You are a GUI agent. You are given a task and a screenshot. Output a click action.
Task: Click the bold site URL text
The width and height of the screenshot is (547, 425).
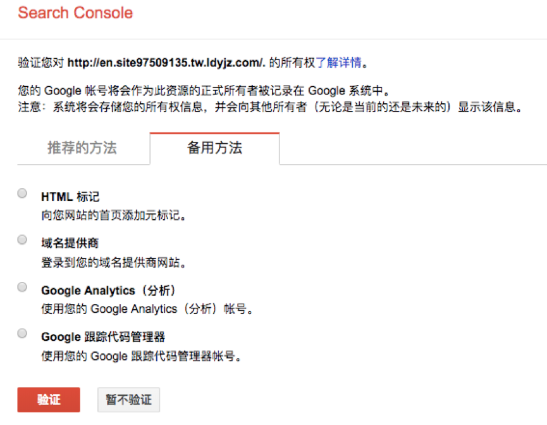[166, 63]
